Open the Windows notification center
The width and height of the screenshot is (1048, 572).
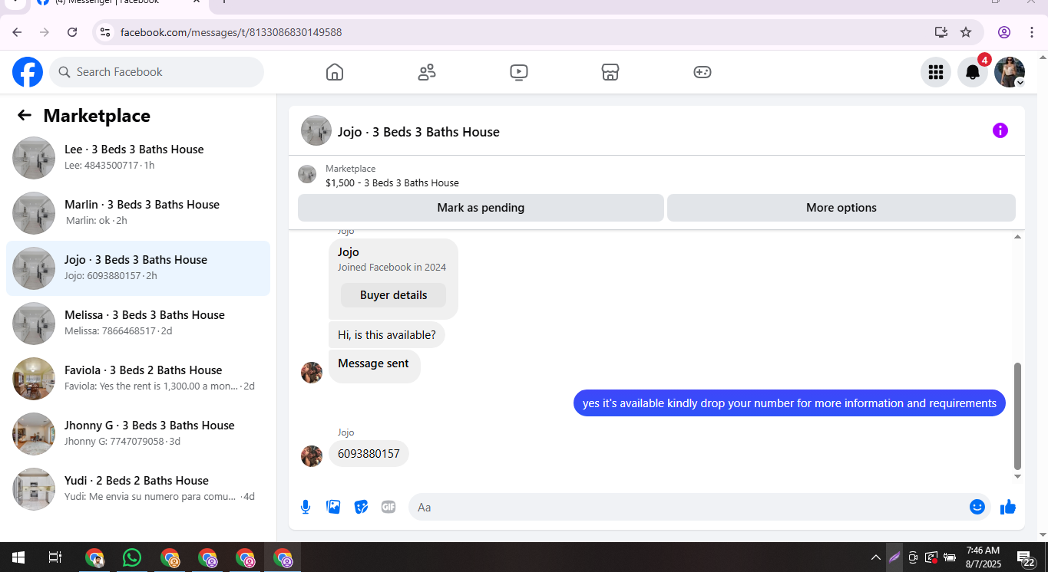(1026, 557)
